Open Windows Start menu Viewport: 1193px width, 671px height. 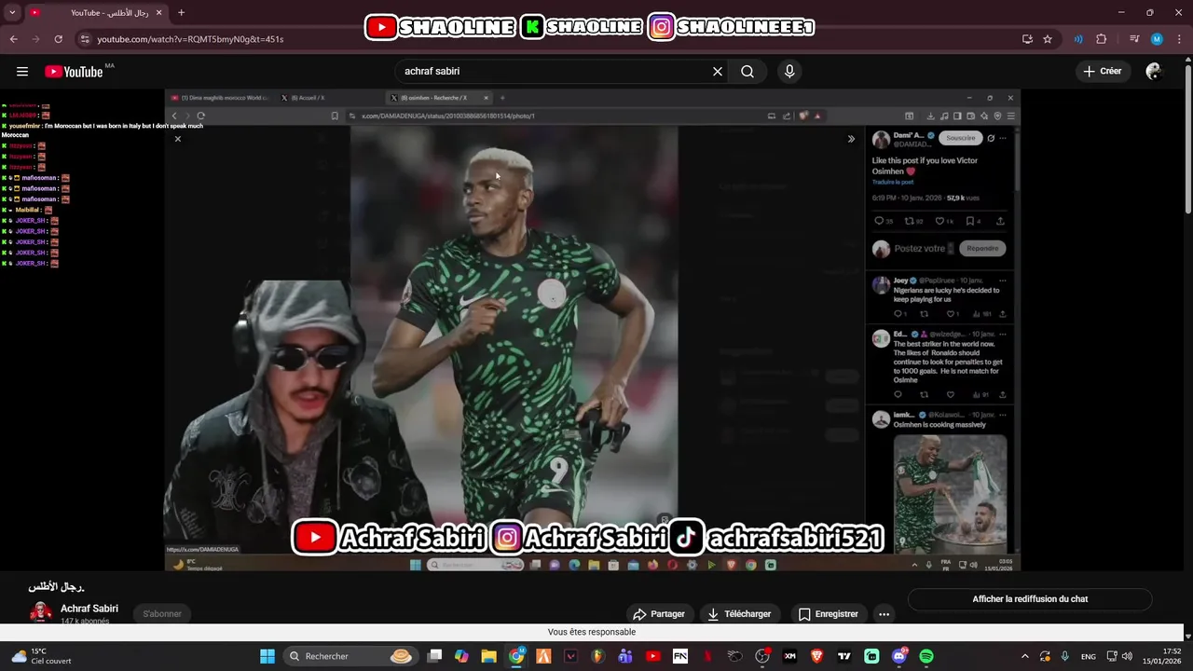[x=267, y=656]
